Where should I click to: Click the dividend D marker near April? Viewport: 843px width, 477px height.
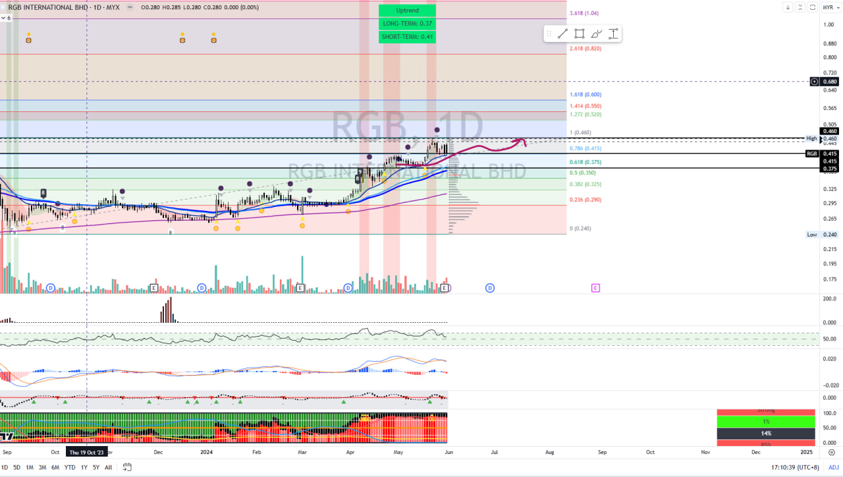coord(348,288)
